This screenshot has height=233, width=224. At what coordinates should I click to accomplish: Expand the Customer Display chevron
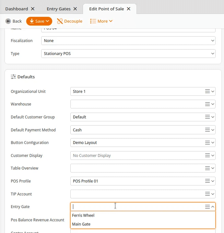213,155
